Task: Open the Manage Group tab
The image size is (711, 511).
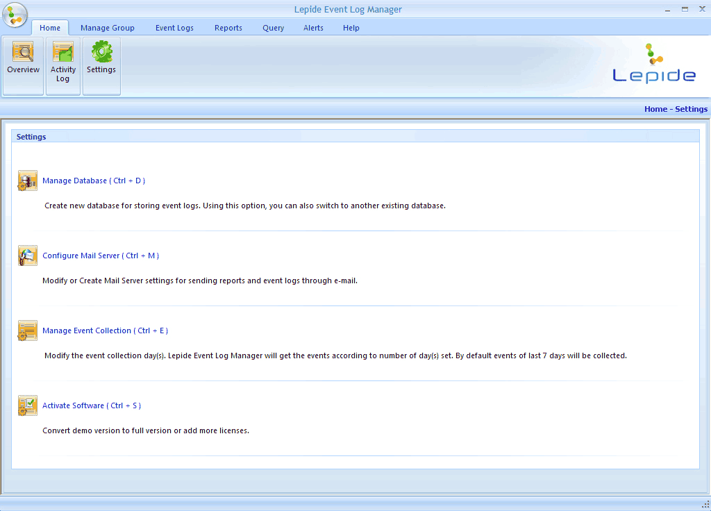Action: click(x=108, y=28)
